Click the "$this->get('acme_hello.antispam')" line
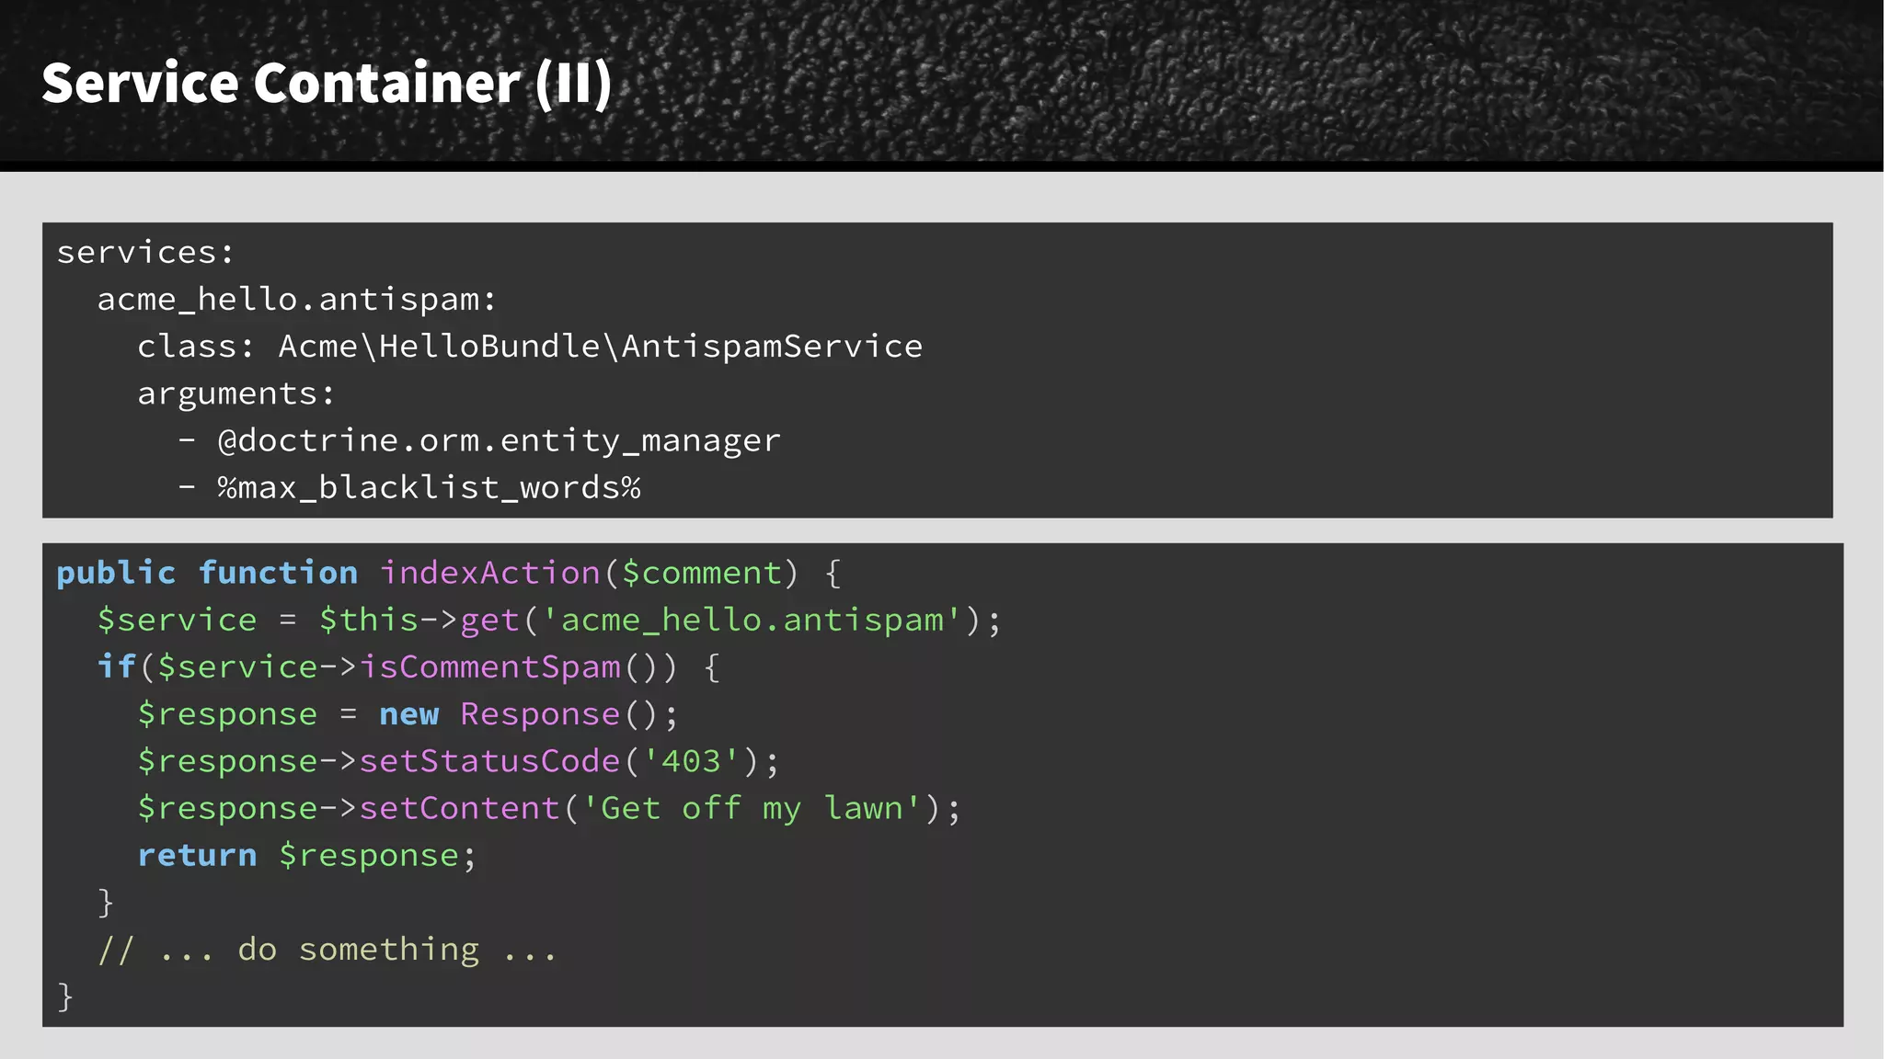 [549, 621]
